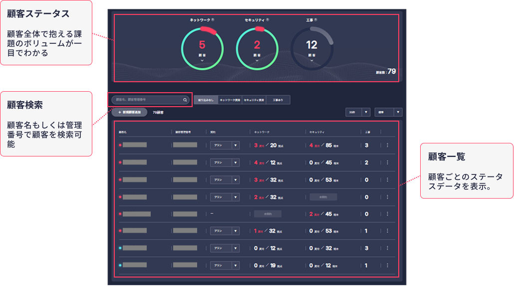Open kebab menu for row with security 2/45
The image size is (514, 288).
(387, 214)
